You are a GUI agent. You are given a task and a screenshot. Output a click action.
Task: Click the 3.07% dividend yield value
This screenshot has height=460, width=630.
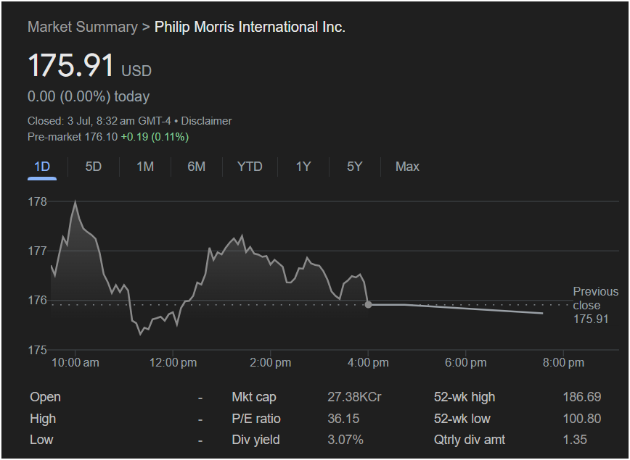pos(345,440)
